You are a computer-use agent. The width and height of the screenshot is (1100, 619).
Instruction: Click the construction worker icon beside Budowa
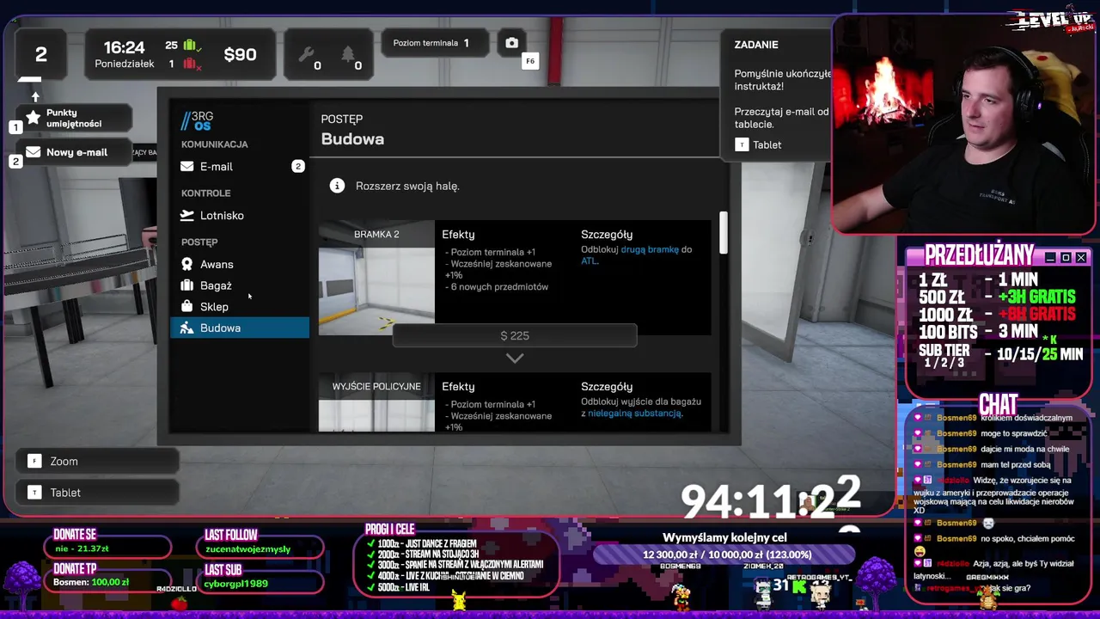click(187, 328)
